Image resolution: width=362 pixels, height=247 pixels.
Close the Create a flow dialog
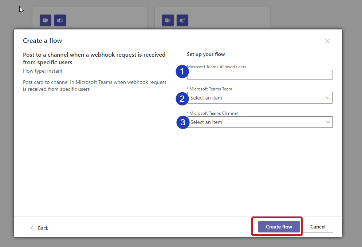(327, 41)
